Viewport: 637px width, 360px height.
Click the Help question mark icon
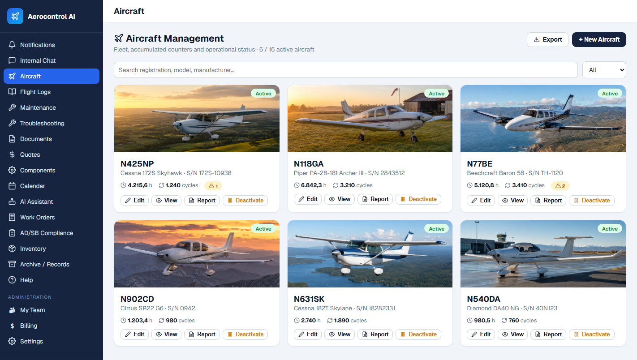point(12,280)
